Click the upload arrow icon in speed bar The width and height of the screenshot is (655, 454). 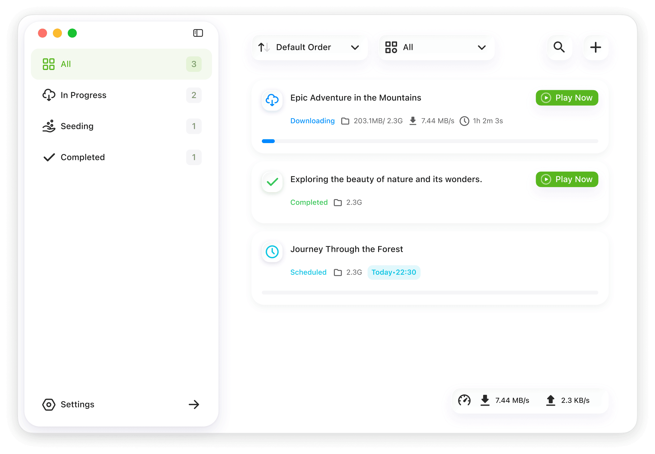pos(551,400)
